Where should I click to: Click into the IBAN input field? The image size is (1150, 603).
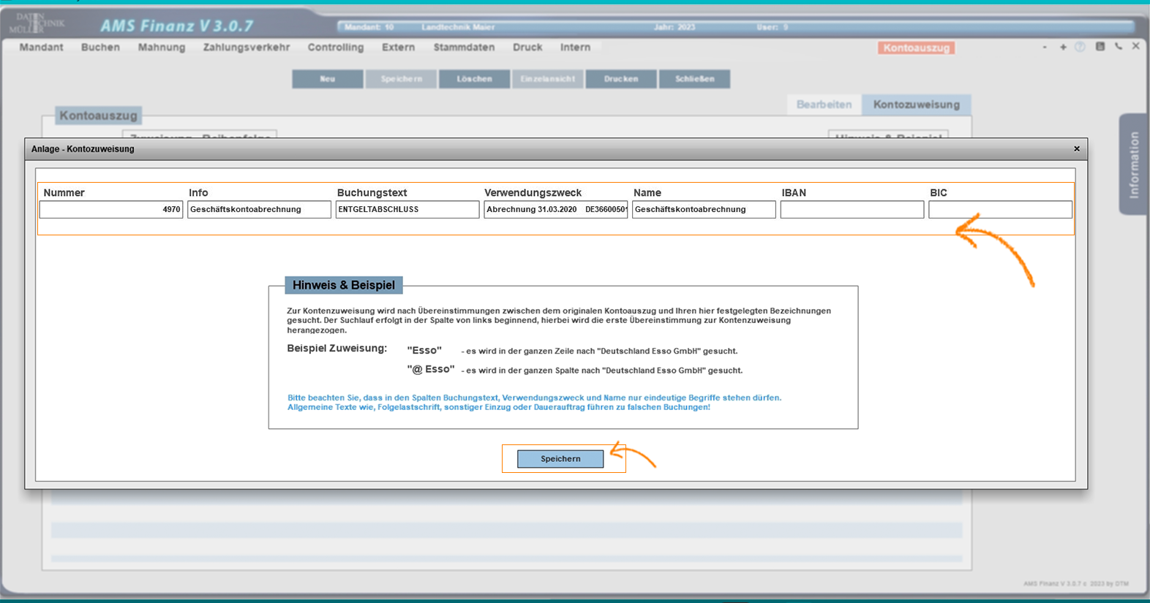click(x=852, y=210)
